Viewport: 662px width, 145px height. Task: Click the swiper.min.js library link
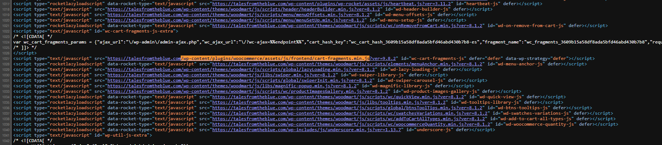221,75
